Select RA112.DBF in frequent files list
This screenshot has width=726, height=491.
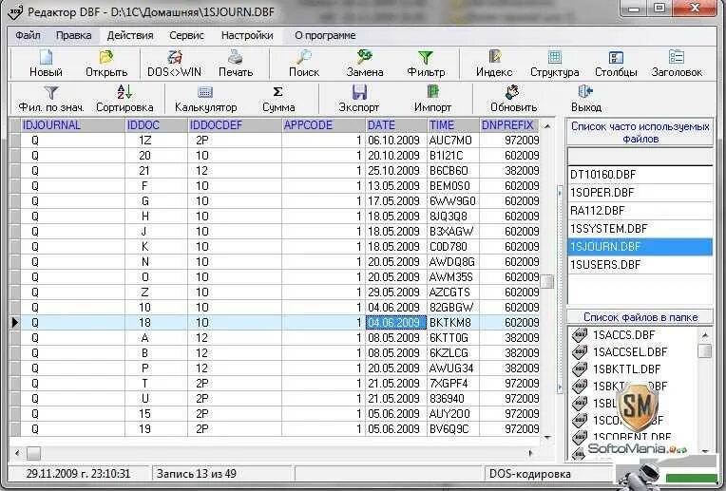(x=640, y=211)
